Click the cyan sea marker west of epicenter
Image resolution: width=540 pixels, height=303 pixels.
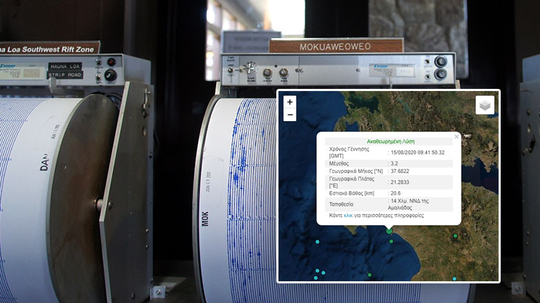(x=317, y=242)
